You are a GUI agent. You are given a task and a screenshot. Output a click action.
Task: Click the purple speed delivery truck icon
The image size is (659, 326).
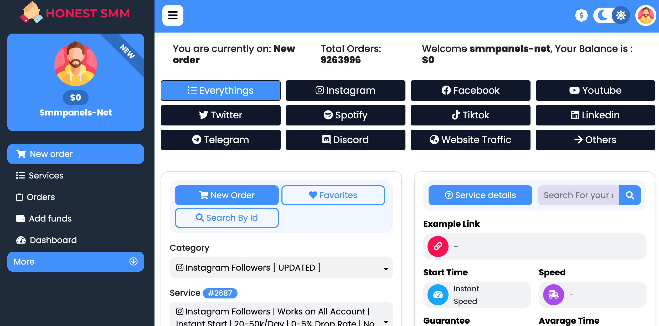pyautogui.click(x=553, y=295)
